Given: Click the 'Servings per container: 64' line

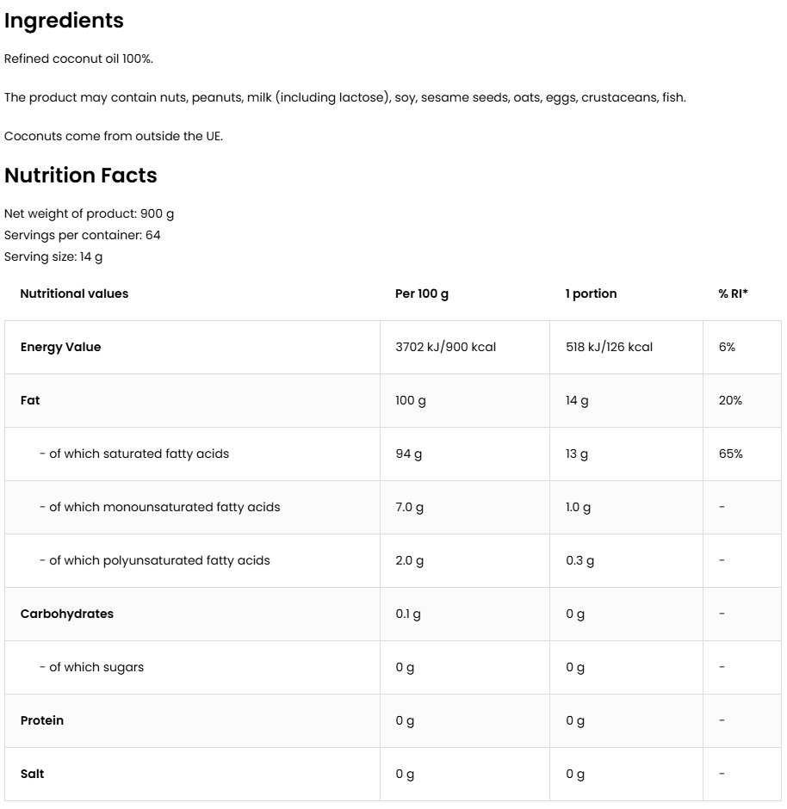Looking at the screenshot, I should pyautogui.click(x=83, y=235).
